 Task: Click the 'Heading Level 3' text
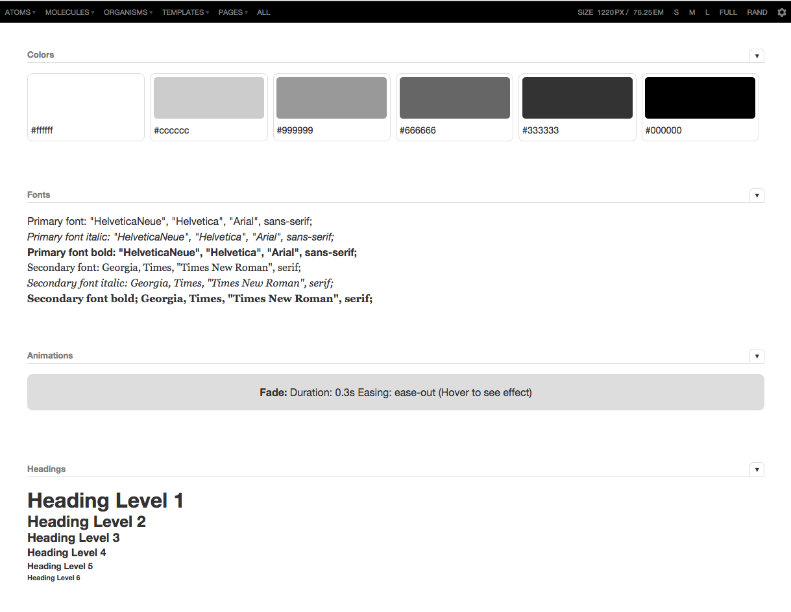[73, 538]
